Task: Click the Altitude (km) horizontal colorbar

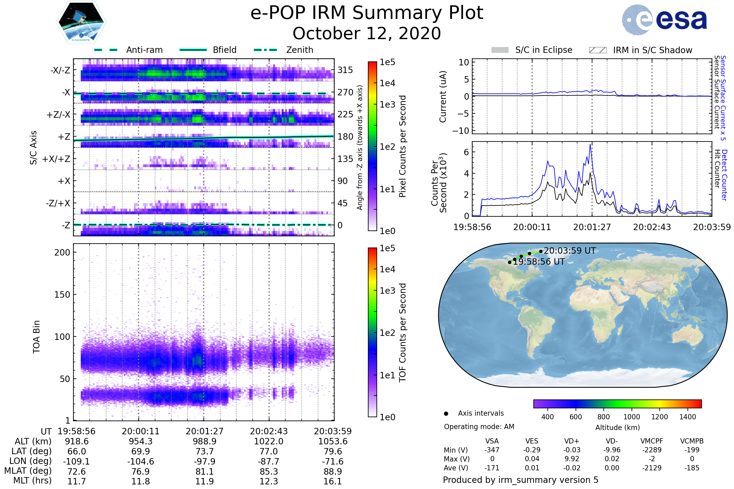Action: [x=617, y=403]
